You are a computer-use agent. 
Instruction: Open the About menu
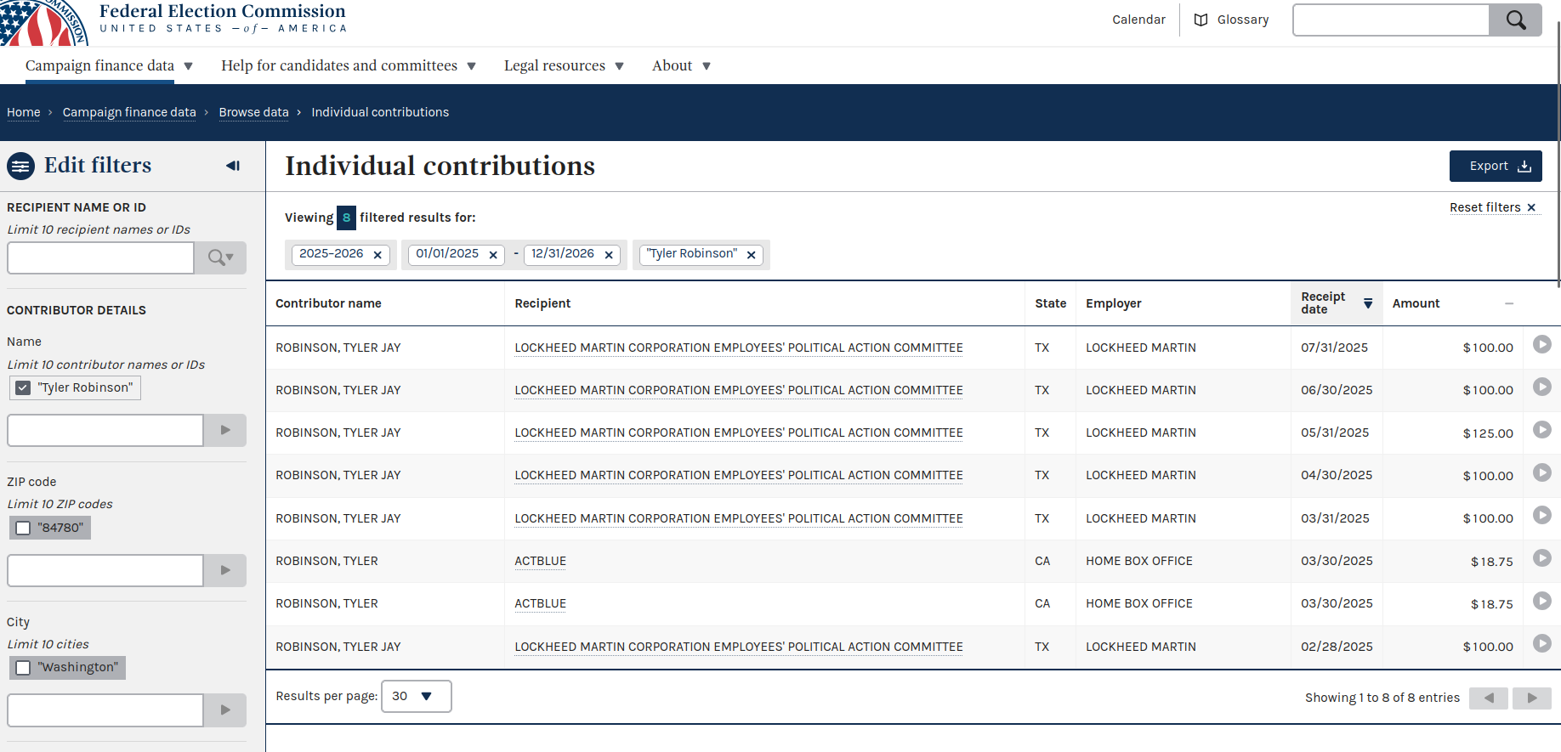(x=681, y=65)
